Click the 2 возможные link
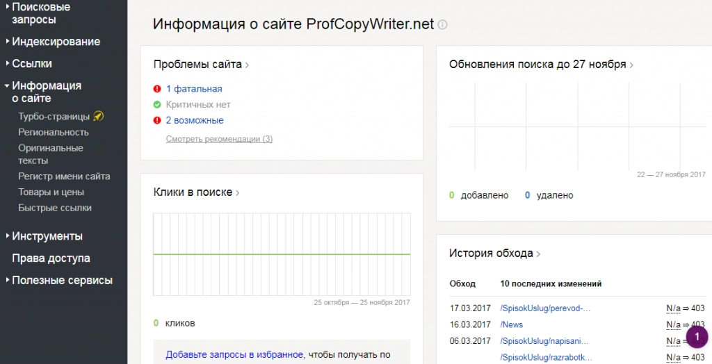 coord(195,120)
